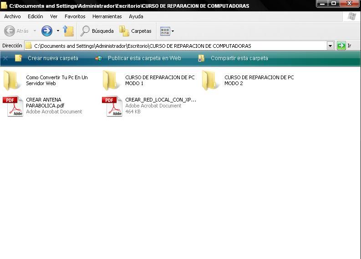
Task: Open the Edición menu
Action: [x=35, y=16]
